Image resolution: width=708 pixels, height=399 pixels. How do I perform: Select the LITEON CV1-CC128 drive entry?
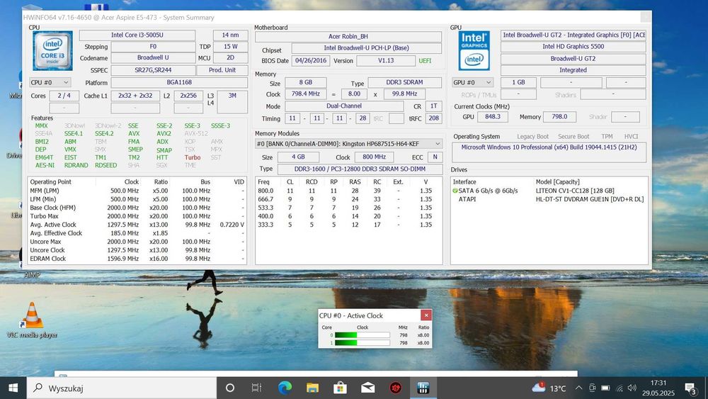[549, 191]
